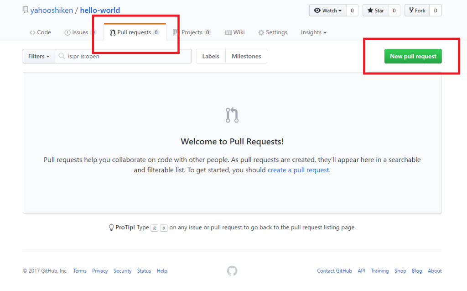Click the g keyboard key badge

[x=154, y=228]
